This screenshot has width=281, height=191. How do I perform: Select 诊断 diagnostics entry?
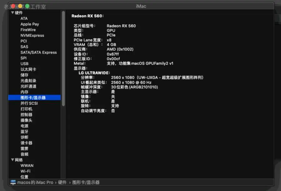tap(24, 137)
